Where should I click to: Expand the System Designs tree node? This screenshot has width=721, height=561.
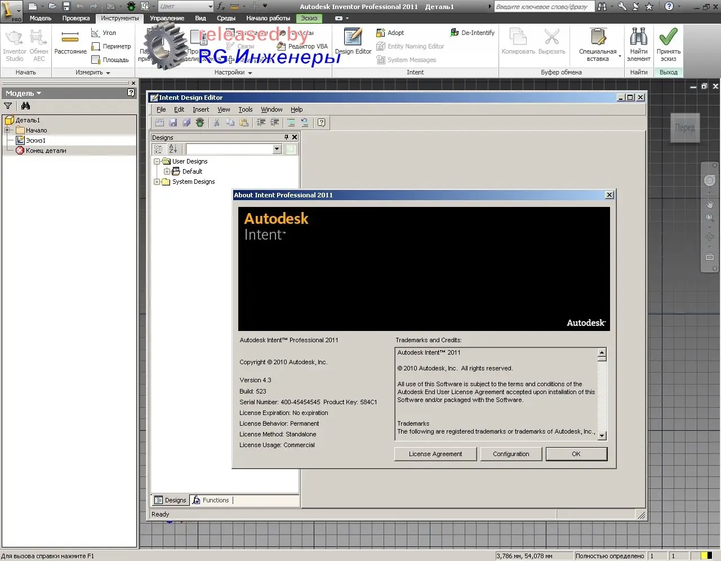[157, 182]
